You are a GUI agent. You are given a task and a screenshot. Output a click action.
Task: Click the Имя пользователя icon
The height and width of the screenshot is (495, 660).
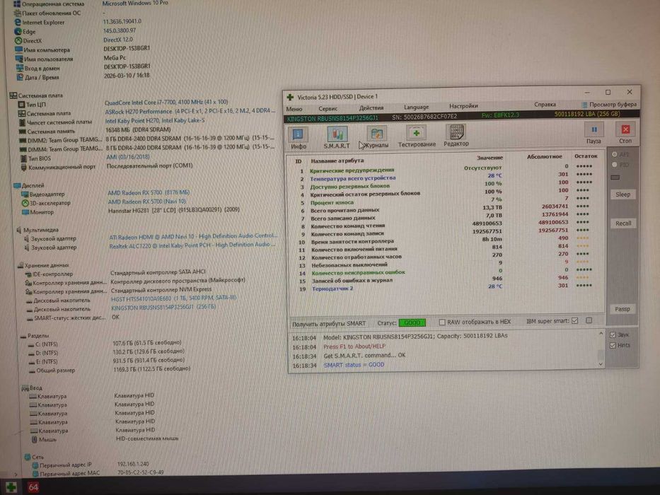pyautogui.click(x=19, y=59)
